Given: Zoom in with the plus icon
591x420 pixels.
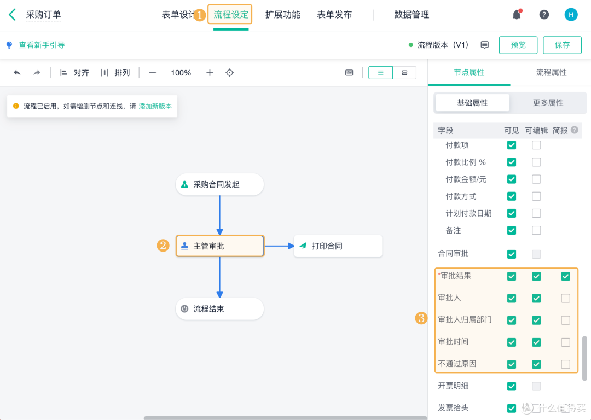Looking at the screenshot, I should 210,73.
